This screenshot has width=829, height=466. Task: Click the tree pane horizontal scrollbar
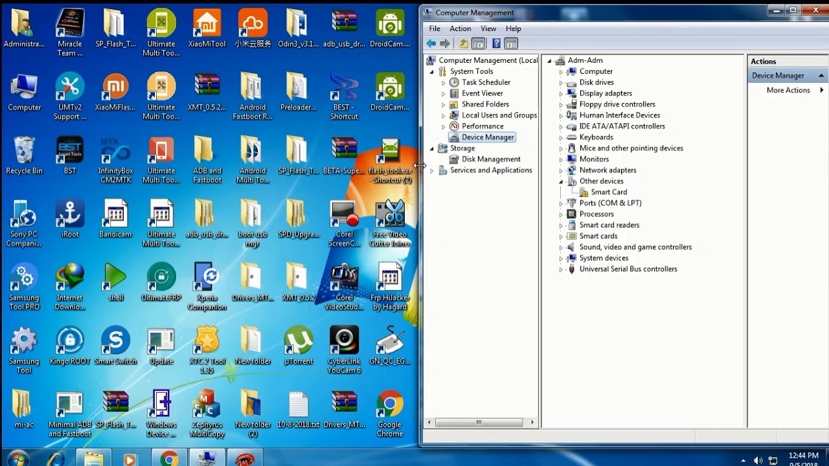(479, 423)
